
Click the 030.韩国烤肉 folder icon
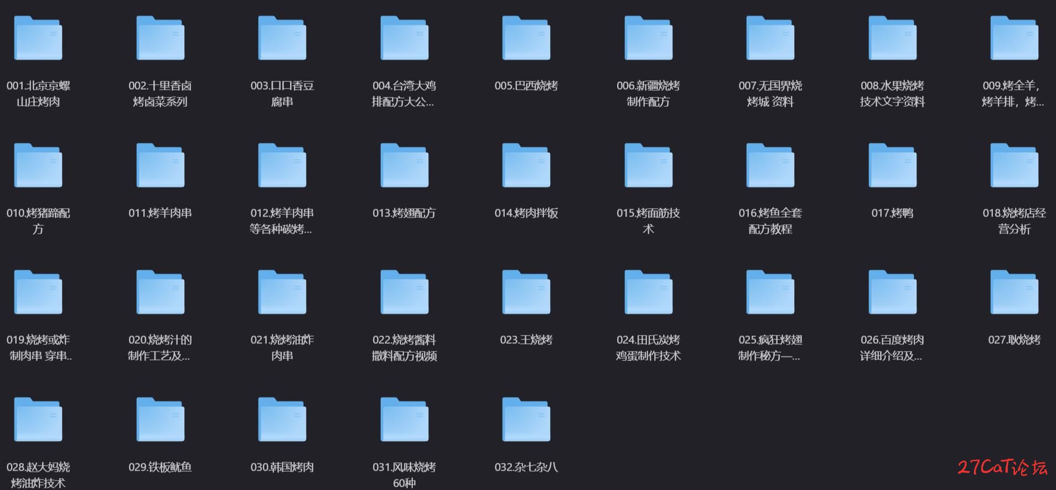pyautogui.click(x=282, y=420)
